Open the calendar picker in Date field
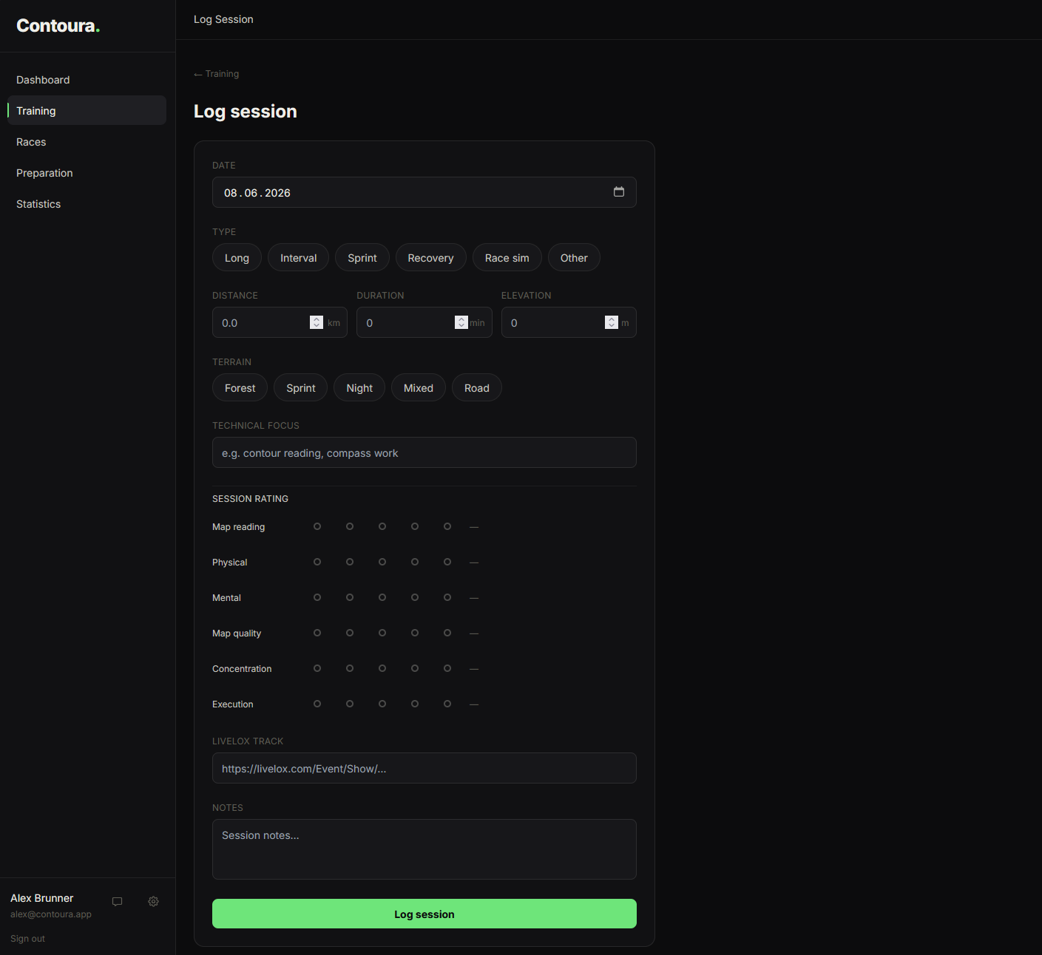 (619, 192)
